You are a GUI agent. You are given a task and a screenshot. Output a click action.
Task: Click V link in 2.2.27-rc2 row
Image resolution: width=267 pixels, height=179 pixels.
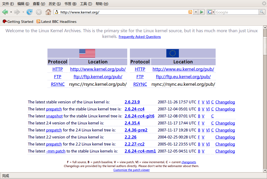coord(203,144)
